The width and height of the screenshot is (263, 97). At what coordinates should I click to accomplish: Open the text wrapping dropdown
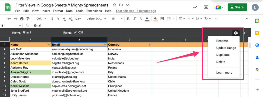click(199, 19)
